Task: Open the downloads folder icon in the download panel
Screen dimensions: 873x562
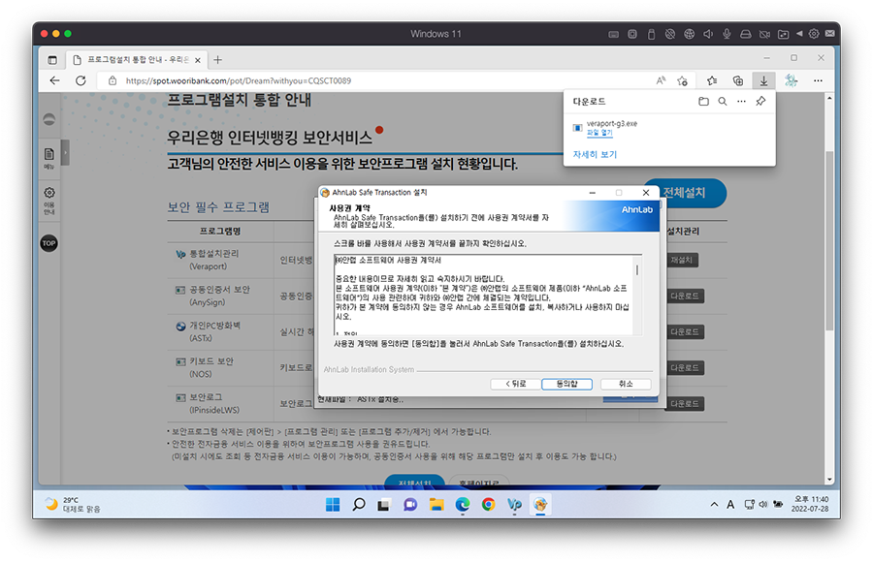Action: click(x=704, y=102)
